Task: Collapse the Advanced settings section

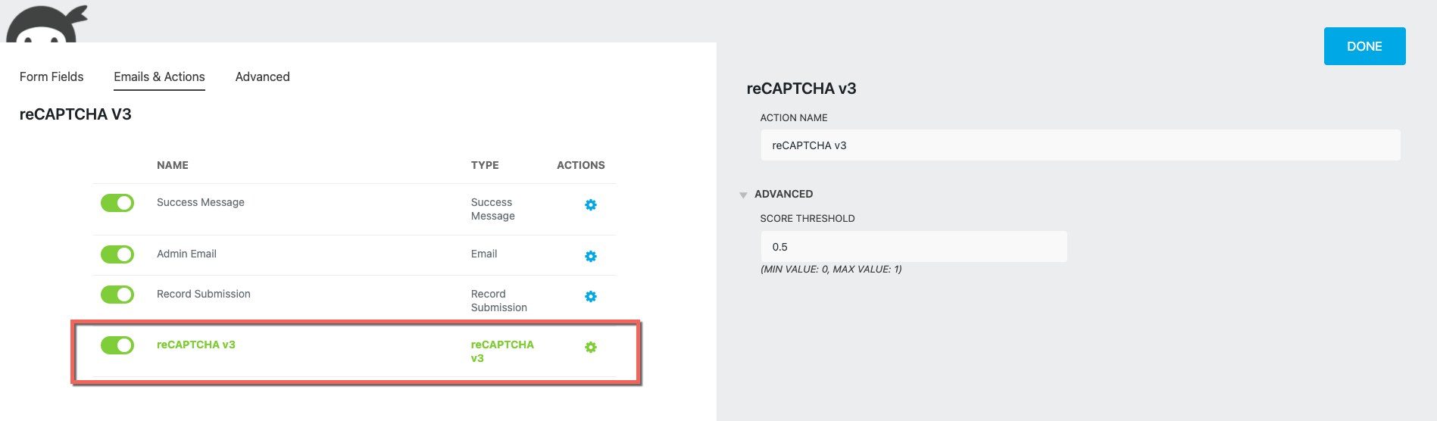Action: pos(743,195)
